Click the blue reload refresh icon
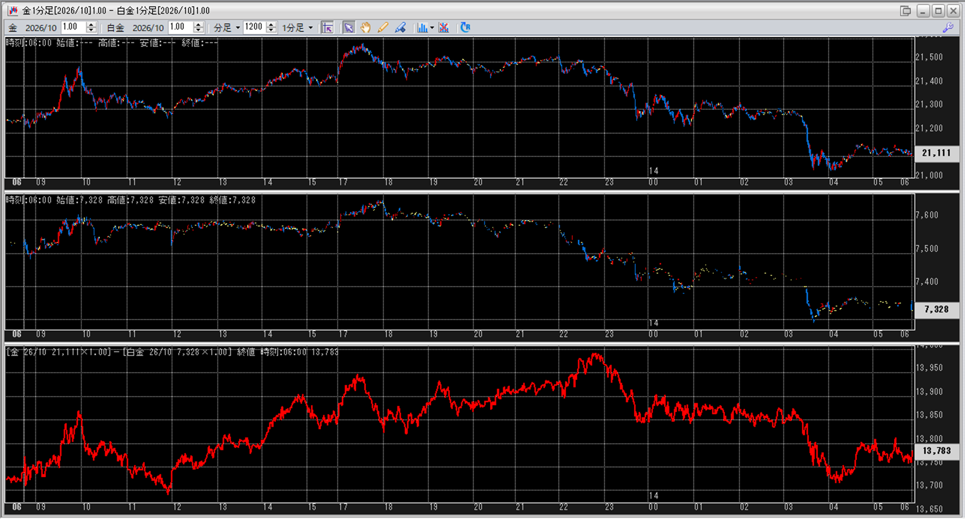The width and height of the screenshot is (965, 519). (465, 27)
